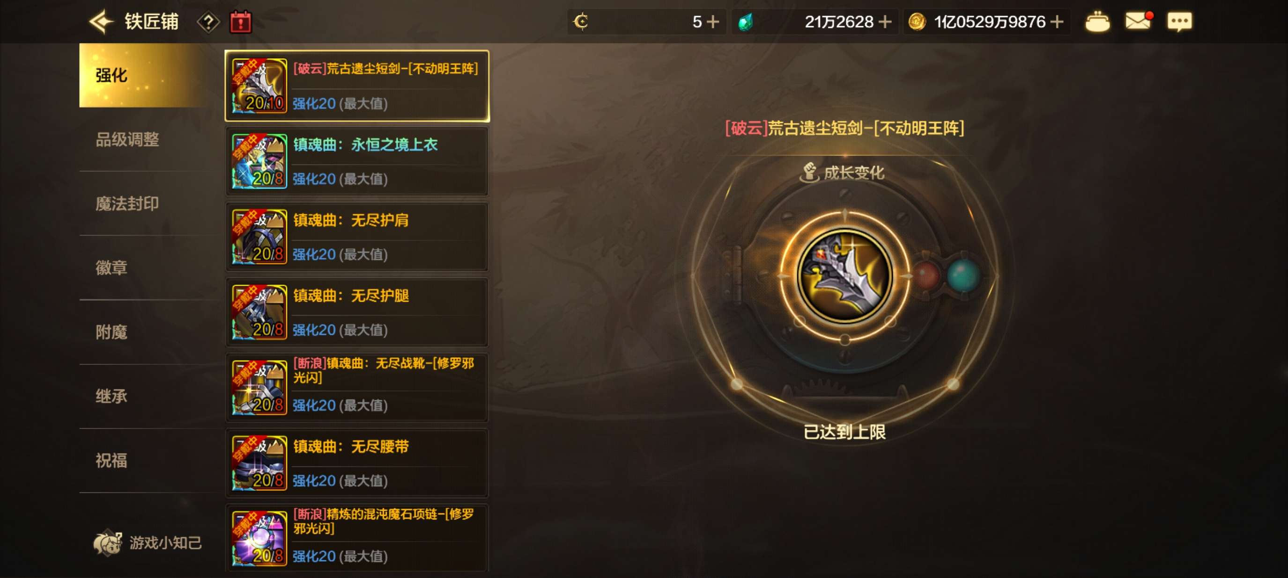The width and height of the screenshot is (1288, 578).
Task: Click the plus next to 21万2628 gems
Action: click(884, 22)
